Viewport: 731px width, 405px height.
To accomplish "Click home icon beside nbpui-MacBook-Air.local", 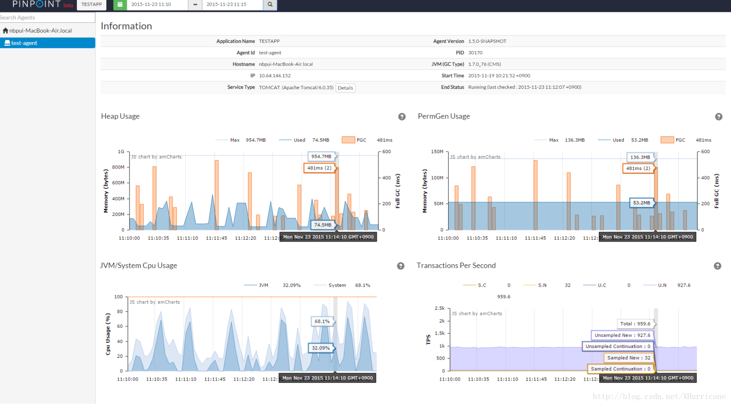I will [5, 30].
